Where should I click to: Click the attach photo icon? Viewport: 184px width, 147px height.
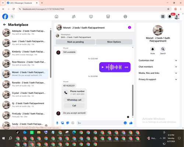63,123
